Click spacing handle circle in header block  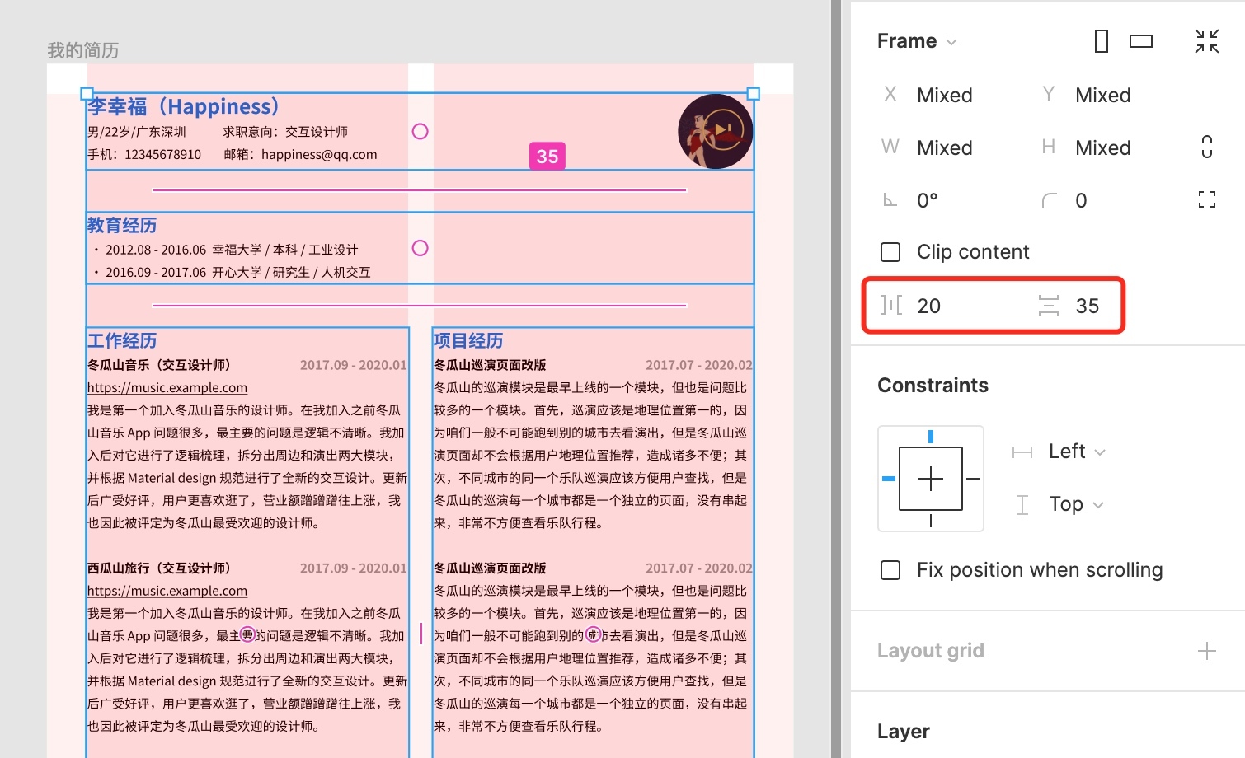420,131
